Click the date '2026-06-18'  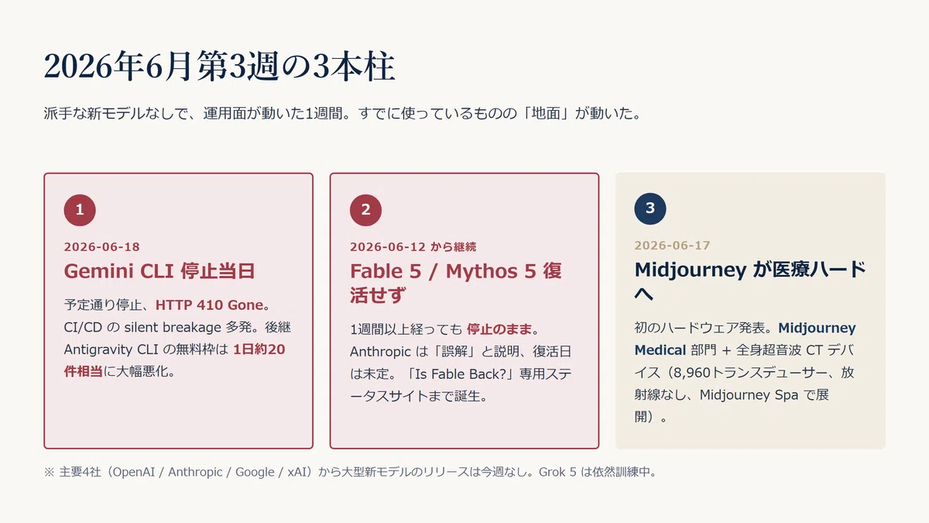click(x=101, y=247)
